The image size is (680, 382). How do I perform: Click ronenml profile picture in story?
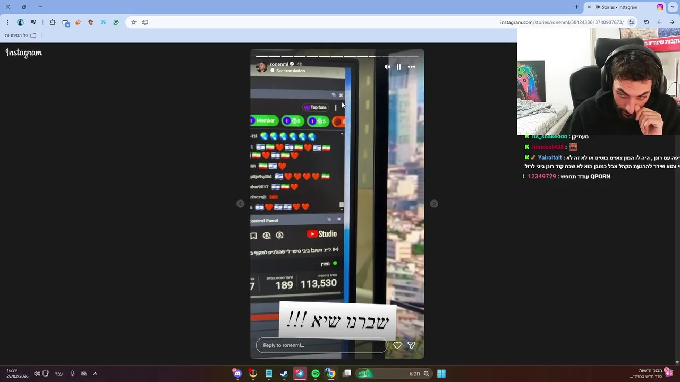click(x=261, y=67)
